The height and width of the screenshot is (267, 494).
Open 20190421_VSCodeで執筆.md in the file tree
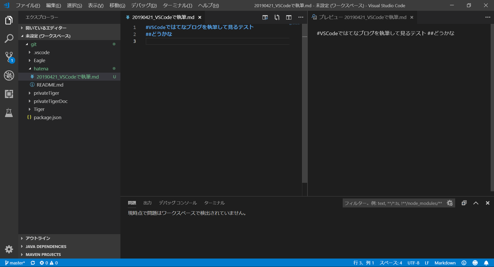[x=69, y=77]
